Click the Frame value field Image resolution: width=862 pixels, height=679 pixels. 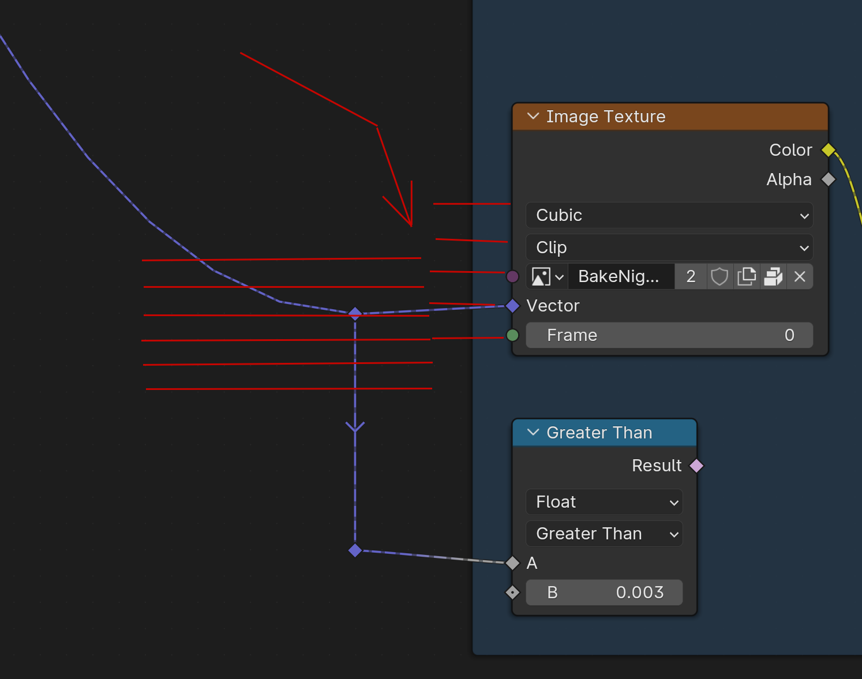coord(669,335)
